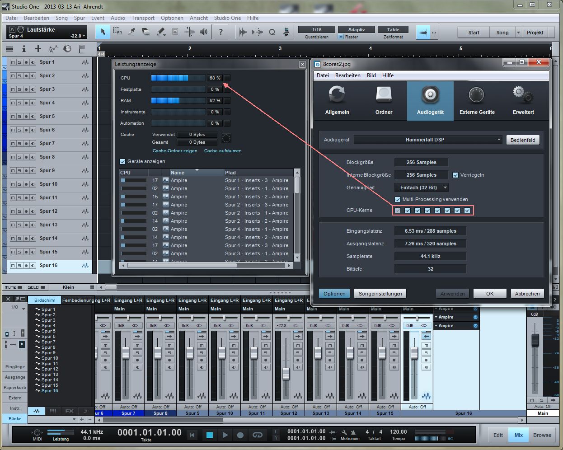Viewport: 563px width, 450px height.
Task: Open the Optionen menu in Studio One
Action: click(x=172, y=18)
